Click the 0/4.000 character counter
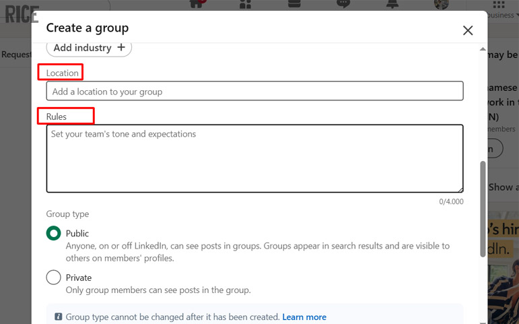The width and height of the screenshot is (519, 324). coord(451,201)
